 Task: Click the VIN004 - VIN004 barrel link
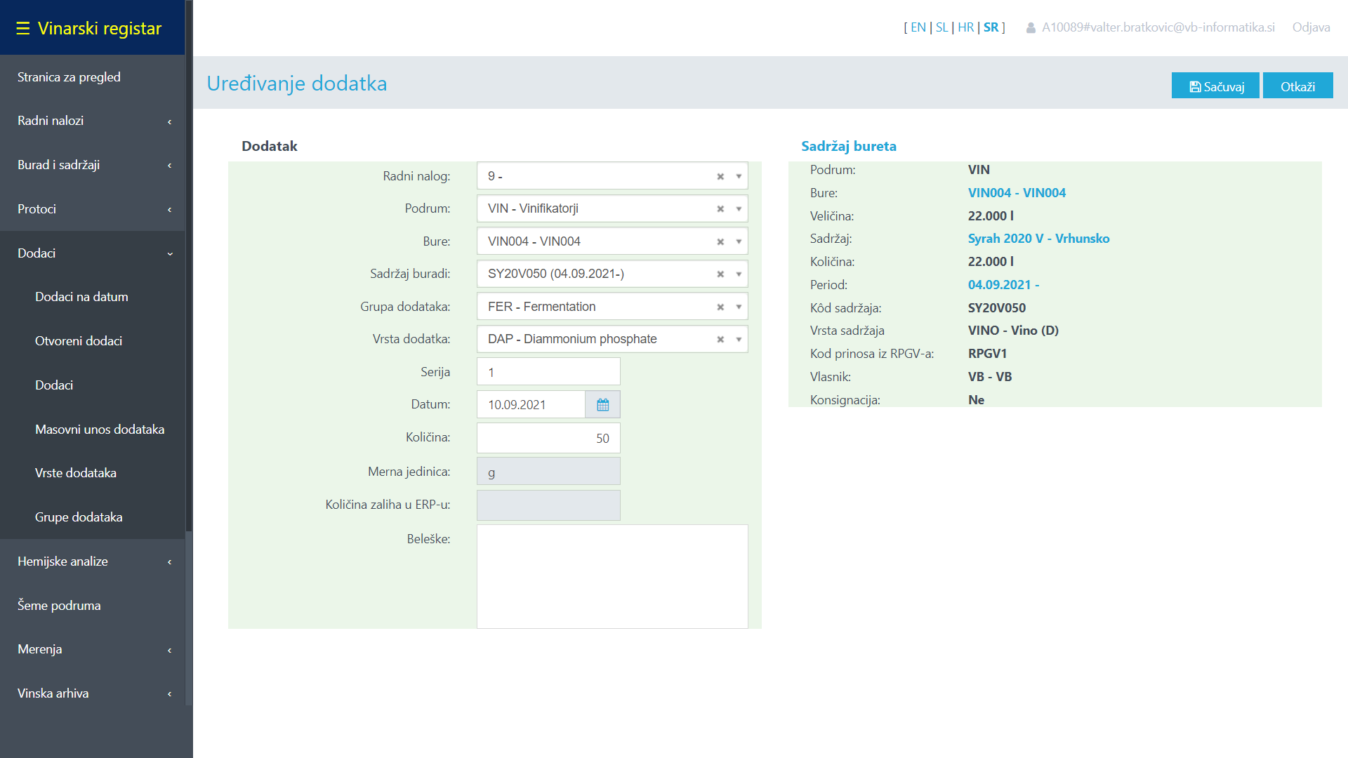point(1017,192)
